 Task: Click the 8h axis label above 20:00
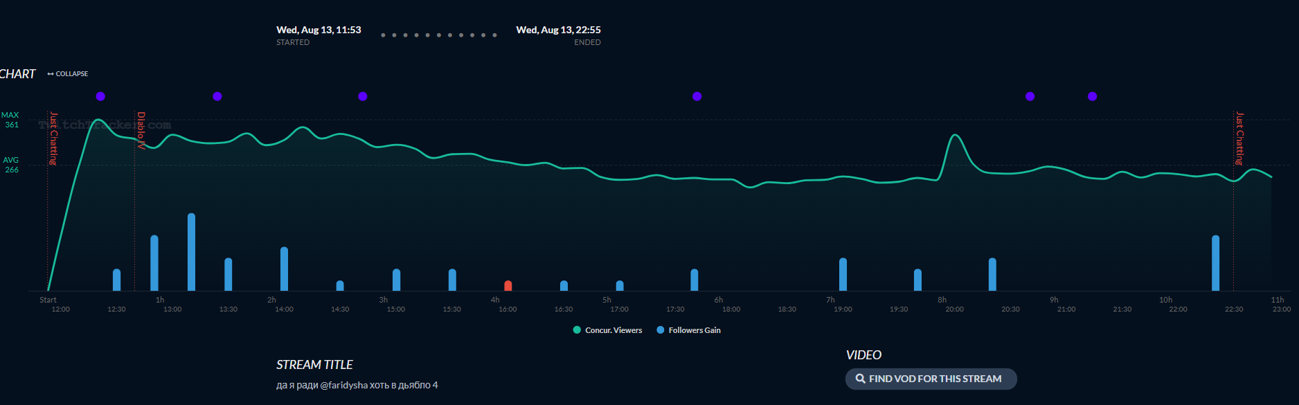[942, 300]
